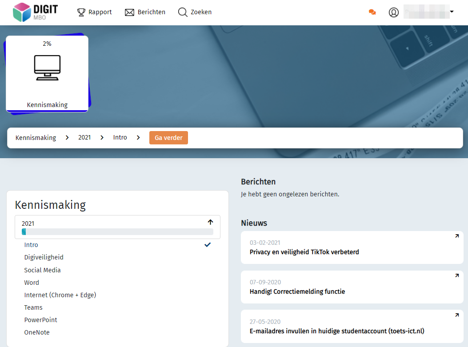Click the user profile avatar icon
This screenshot has height=347, width=468.
click(394, 12)
